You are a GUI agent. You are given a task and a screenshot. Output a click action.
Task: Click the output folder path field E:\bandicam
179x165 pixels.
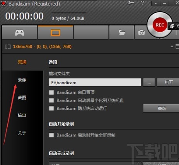point(95,82)
